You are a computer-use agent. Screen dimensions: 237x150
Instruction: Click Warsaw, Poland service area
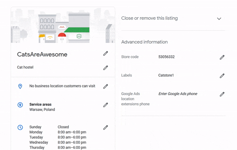coord(42,109)
